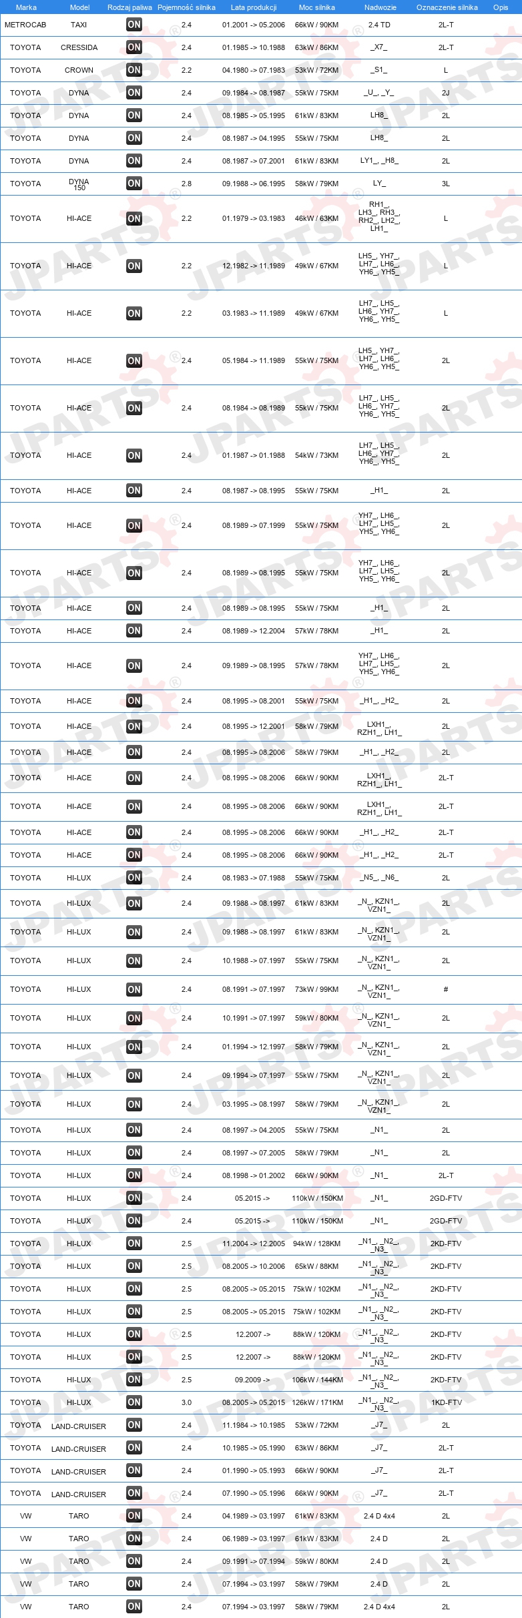Click ON icon for DYNA 08.1987 -> 04.1995

pyautogui.click(x=134, y=138)
